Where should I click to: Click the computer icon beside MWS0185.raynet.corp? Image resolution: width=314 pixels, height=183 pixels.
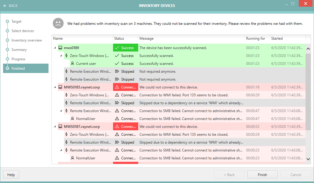[x=60, y=87]
